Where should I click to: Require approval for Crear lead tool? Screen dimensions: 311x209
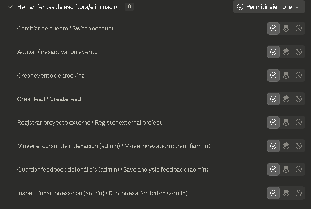pos(286,99)
